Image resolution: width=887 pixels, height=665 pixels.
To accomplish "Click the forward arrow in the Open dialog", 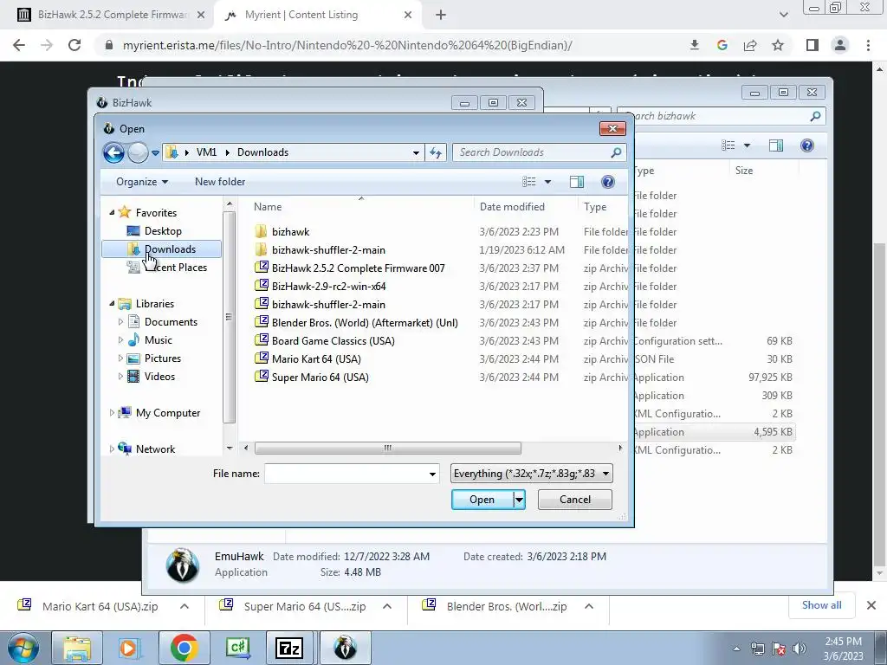I will point(138,152).
